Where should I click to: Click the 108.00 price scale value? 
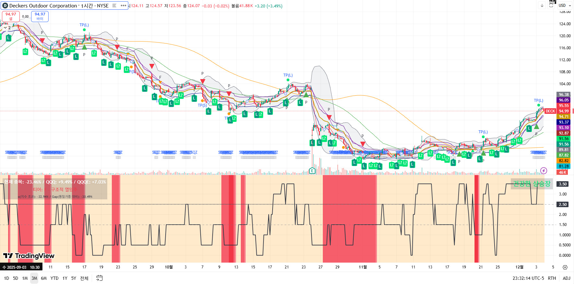tap(565, 72)
